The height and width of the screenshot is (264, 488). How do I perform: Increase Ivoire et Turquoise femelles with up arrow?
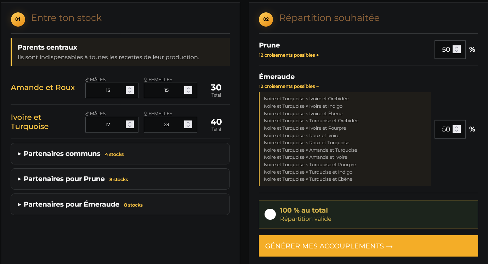coord(188,123)
